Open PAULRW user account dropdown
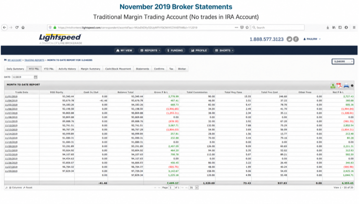Screen dimensions: 359x204 312,39
